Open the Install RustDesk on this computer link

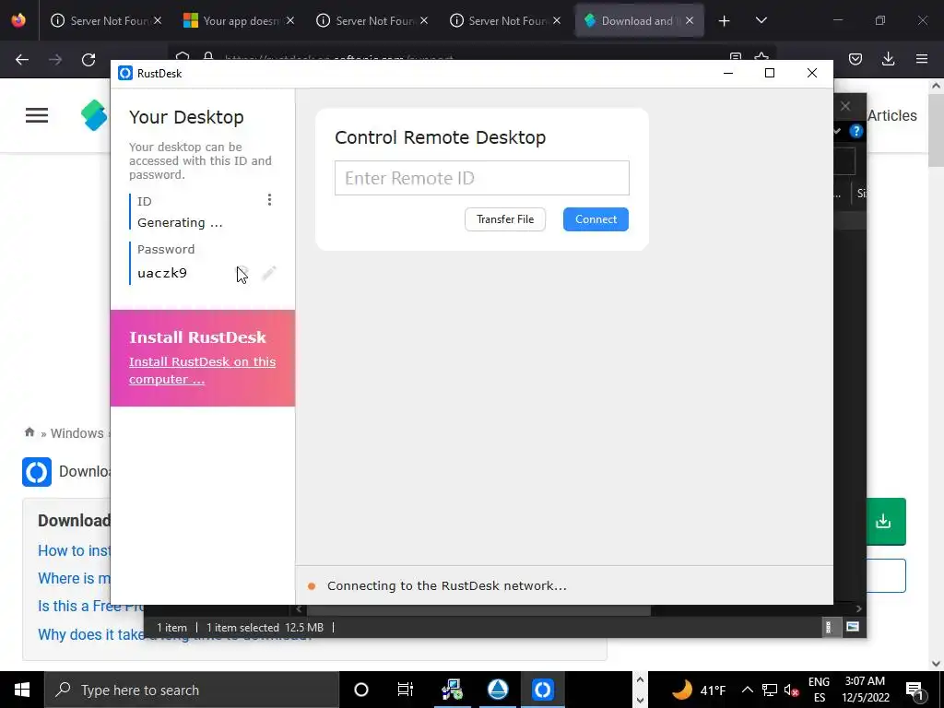(202, 371)
